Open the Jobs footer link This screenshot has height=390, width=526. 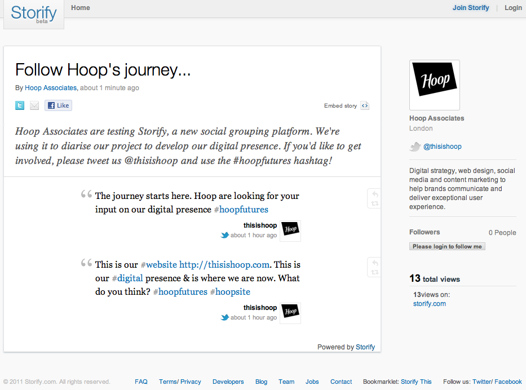[312, 382]
